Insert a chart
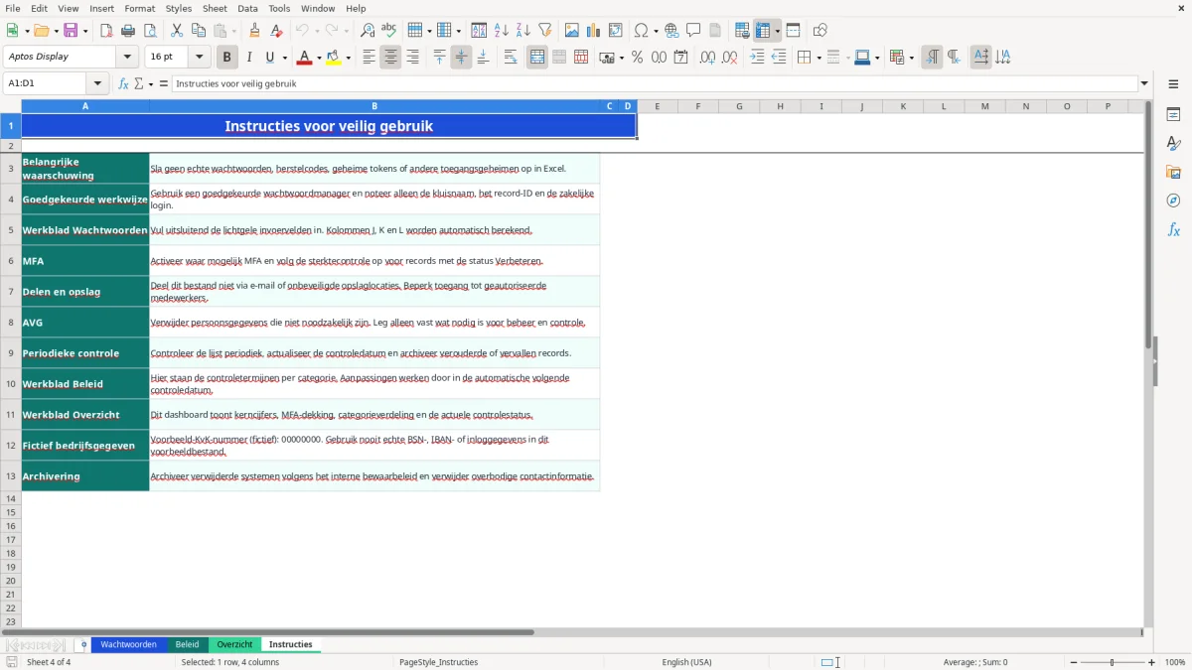This screenshot has height=670, width=1192. coord(594,31)
